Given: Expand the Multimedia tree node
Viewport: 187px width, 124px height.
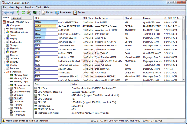Looking at the screenshot, I should click(x=5, y=42).
